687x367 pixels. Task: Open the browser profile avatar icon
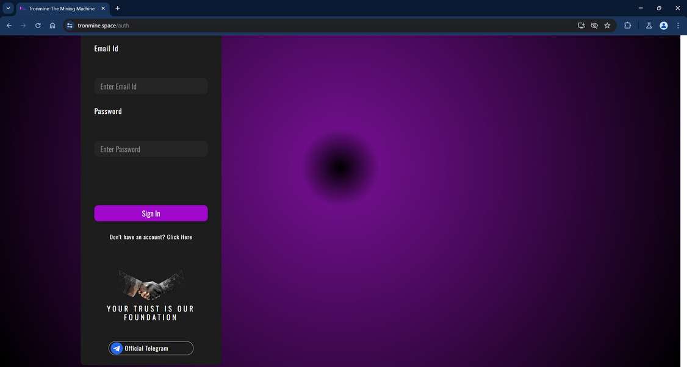(x=663, y=26)
